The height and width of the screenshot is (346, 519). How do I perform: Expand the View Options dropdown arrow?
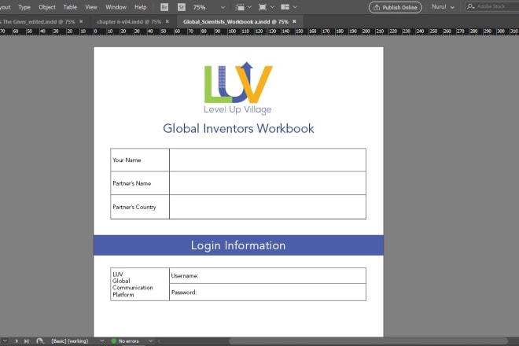249,7
